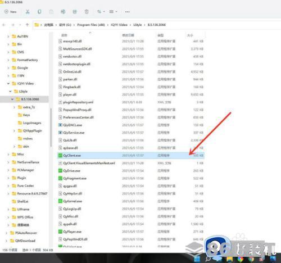The width and height of the screenshot is (281, 263).
Task: Sort by the type column header
Action: point(161,35)
